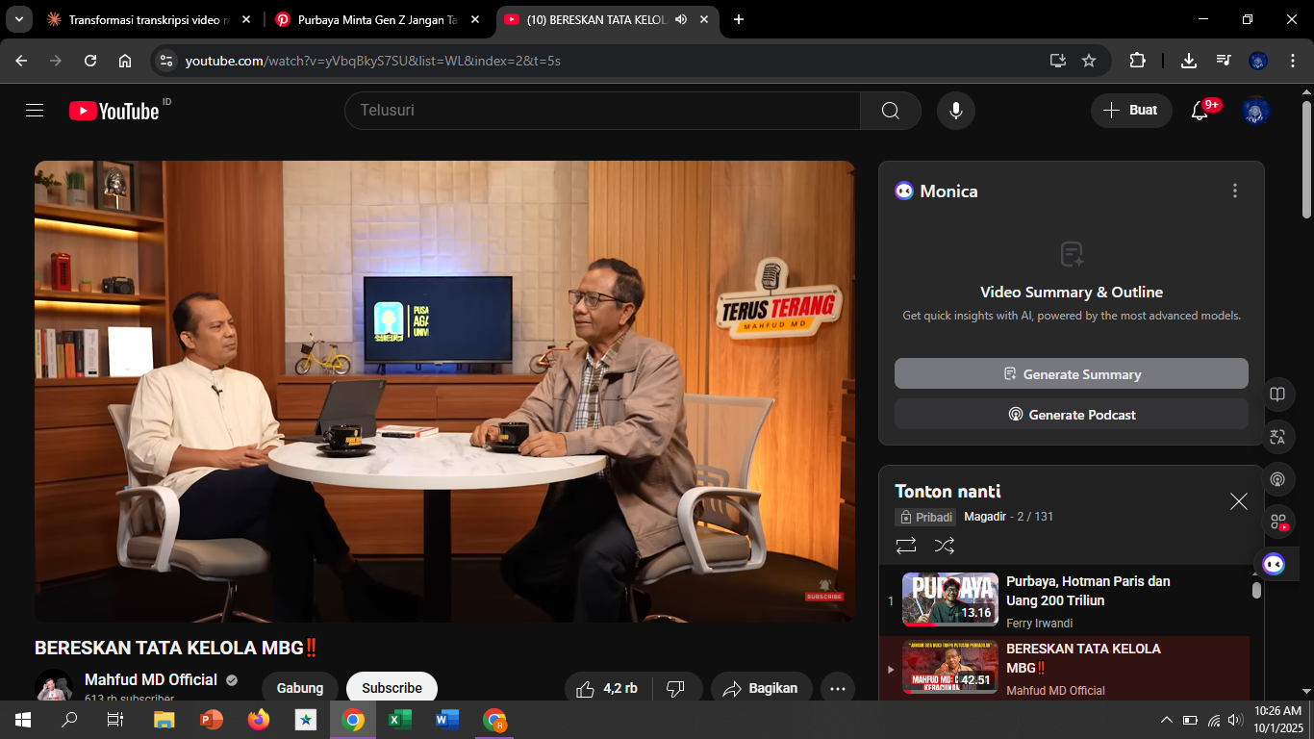Open the YouTube account avatar menu
This screenshot has width=1314, height=739.
tap(1255, 111)
